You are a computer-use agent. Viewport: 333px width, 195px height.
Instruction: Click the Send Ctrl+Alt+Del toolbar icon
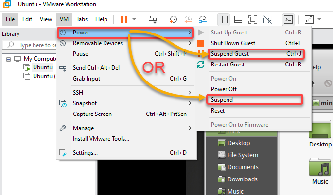pyautogui.click(x=153, y=19)
